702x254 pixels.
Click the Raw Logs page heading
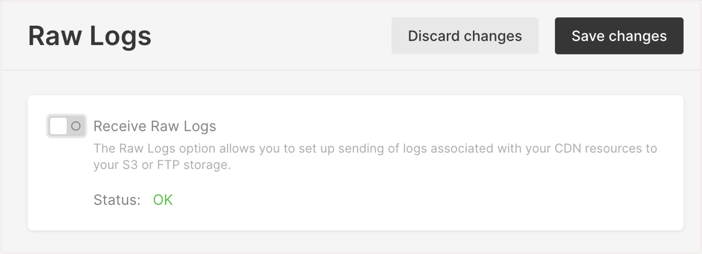point(89,35)
